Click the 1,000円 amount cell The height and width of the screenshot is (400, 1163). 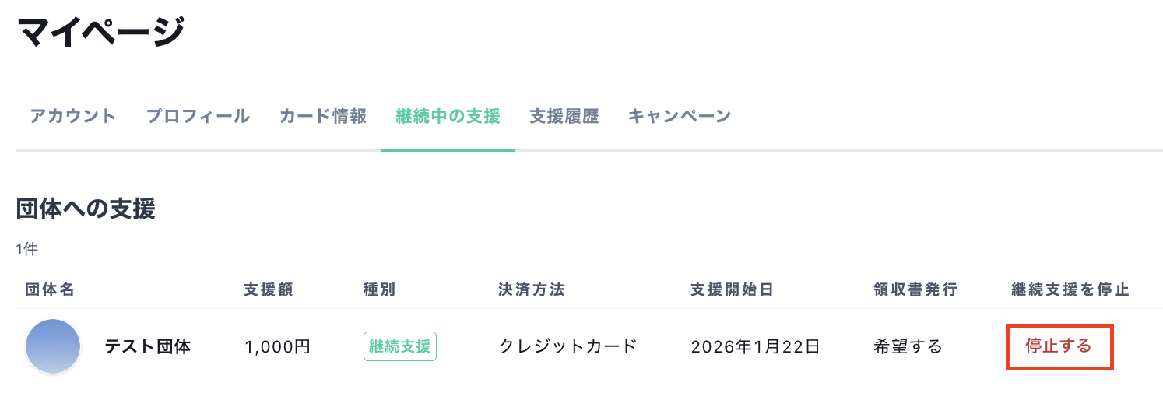point(277,346)
